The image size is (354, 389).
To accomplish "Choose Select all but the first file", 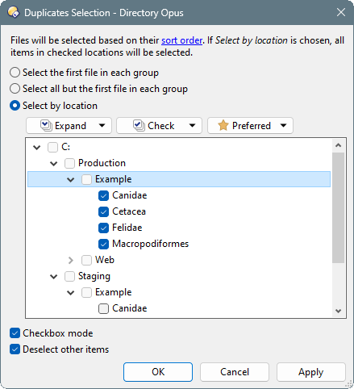I will [15, 89].
